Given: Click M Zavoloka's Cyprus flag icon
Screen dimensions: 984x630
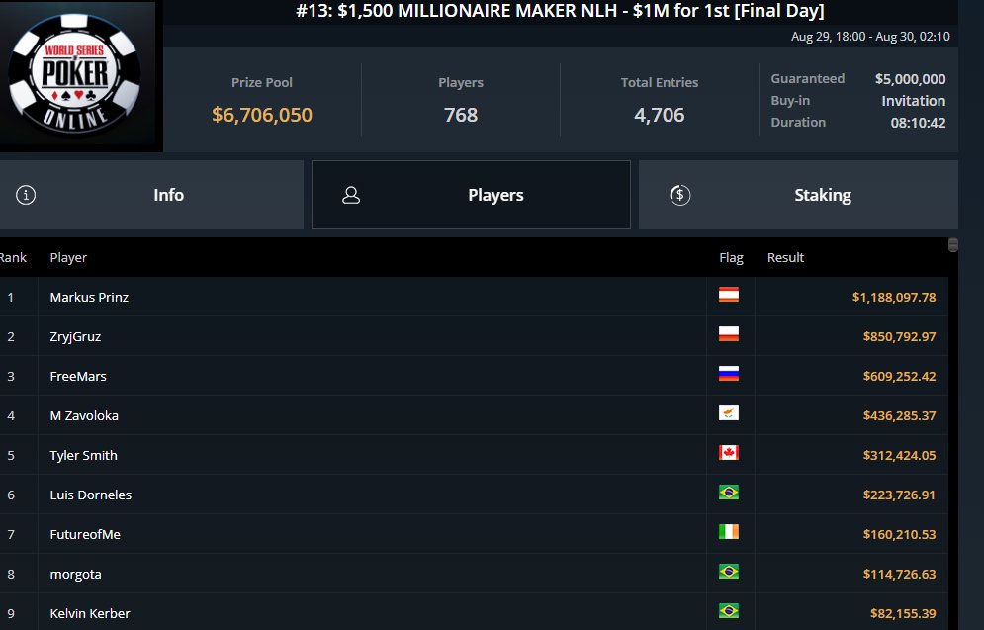Looking at the screenshot, I should [729, 413].
